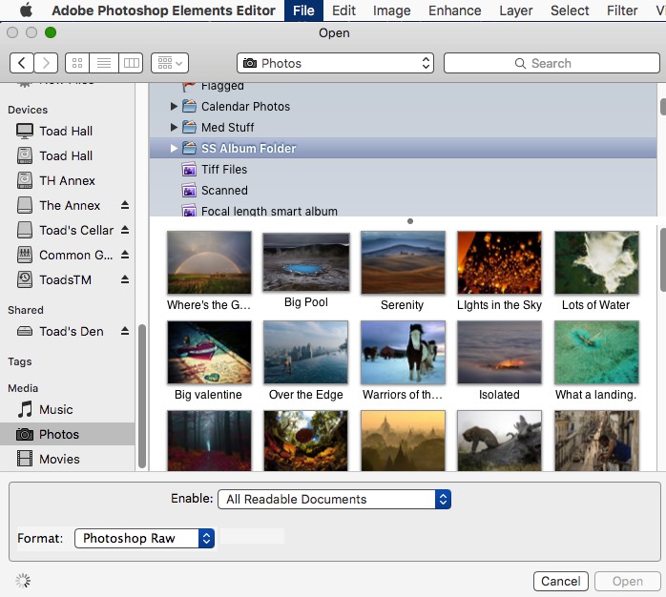Eject Toad's Den shared volume

(x=125, y=332)
